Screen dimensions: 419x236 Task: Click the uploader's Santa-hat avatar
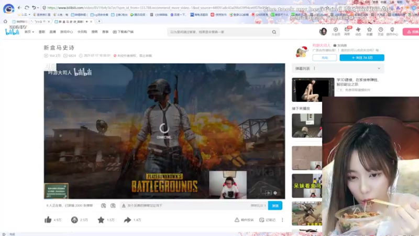point(302,51)
